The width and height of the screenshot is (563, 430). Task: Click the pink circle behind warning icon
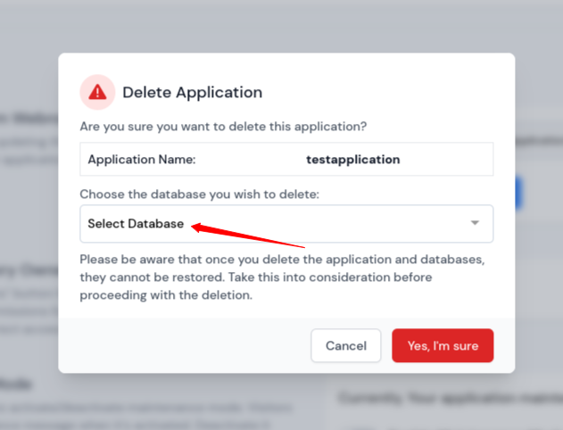pos(87,82)
